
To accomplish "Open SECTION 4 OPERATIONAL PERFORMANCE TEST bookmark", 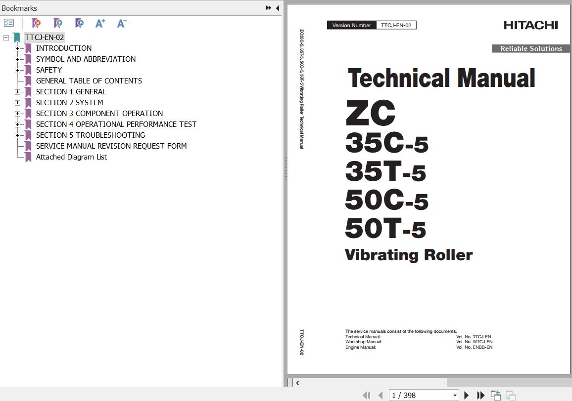I will coord(116,124).
